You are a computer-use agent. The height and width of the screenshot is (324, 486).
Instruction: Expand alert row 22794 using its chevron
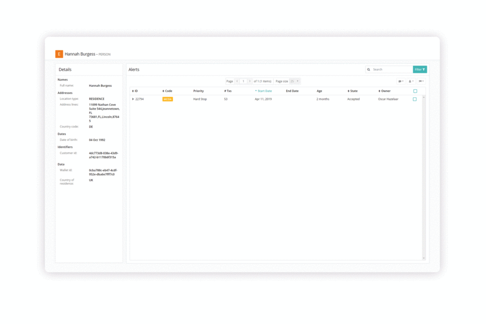pyautogui.click(x=133, y=99)
